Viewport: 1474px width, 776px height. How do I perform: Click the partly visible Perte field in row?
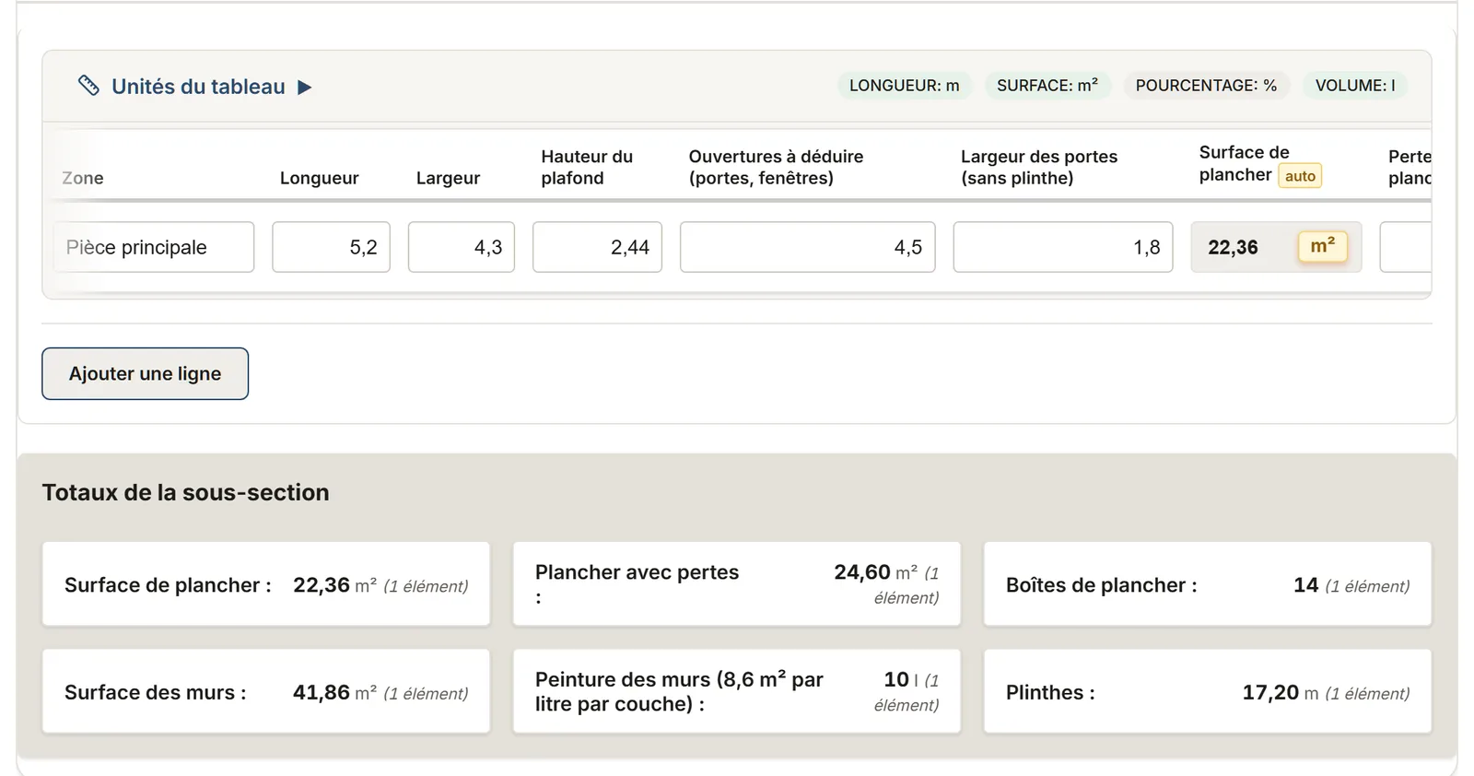[x=1406, y=247]
